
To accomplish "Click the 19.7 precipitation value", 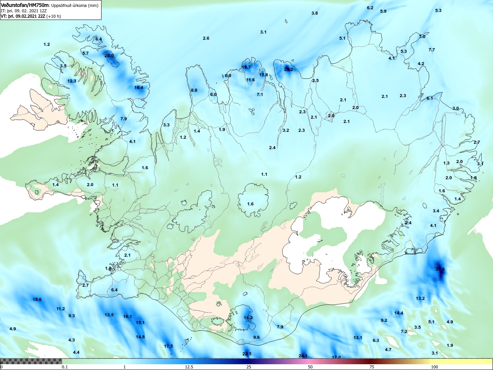I will [246, 67].
